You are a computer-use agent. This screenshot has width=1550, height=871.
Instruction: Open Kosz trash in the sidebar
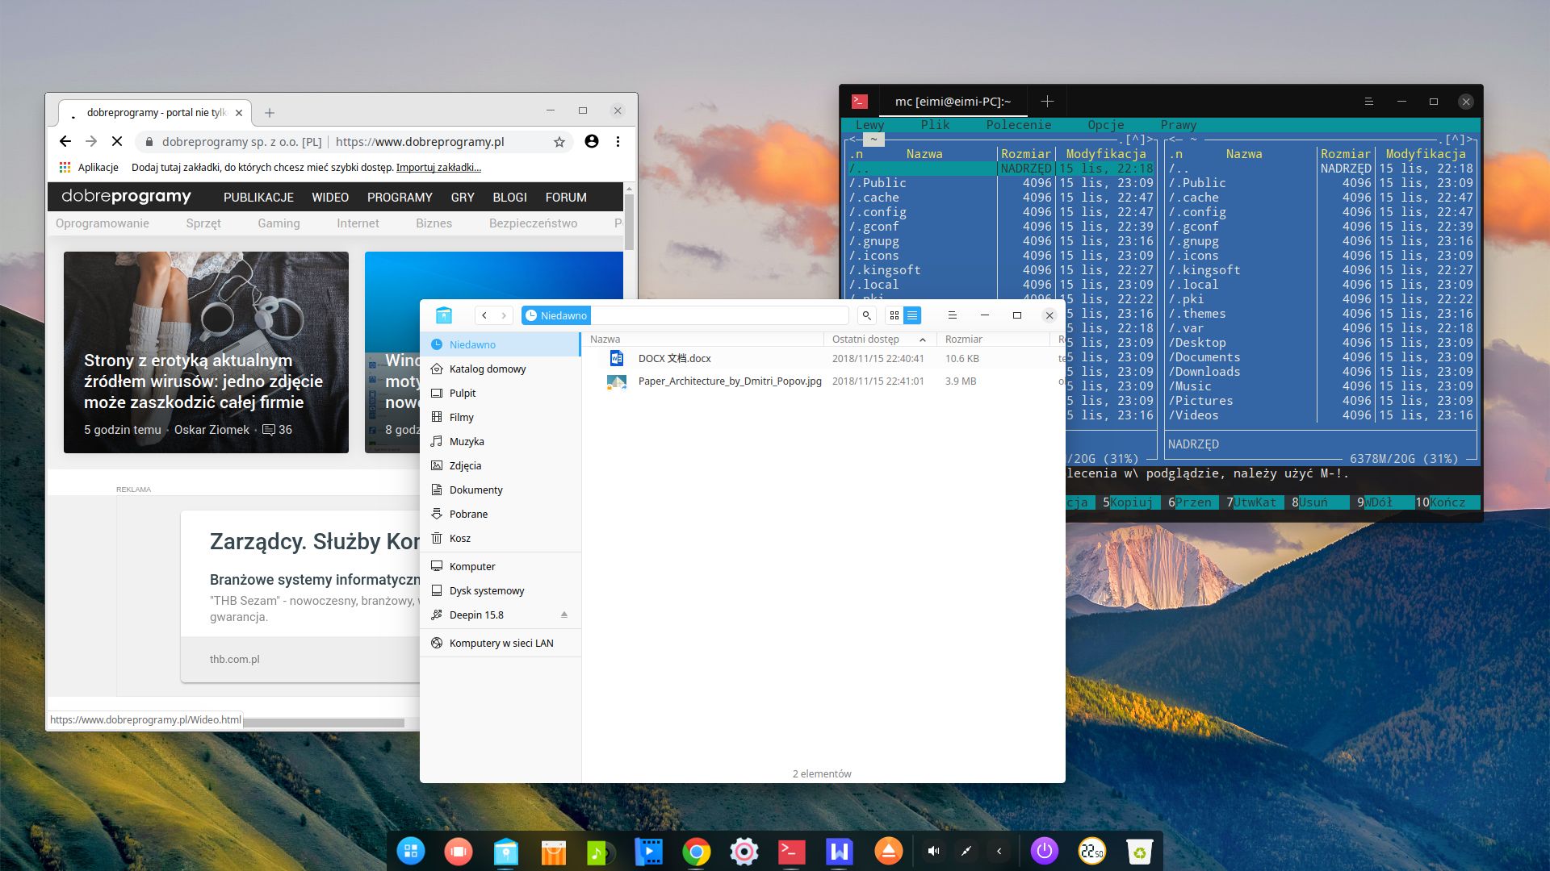coord(459,538)
